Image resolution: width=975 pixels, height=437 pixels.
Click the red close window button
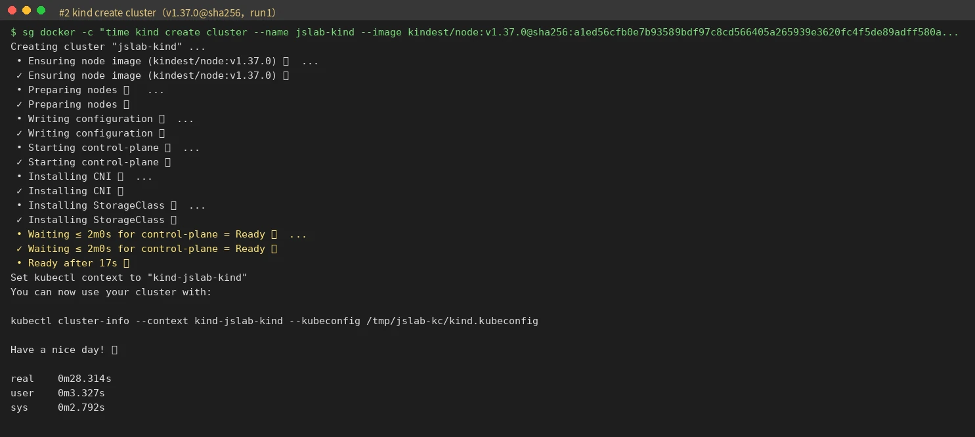click(x=12, y=10)
